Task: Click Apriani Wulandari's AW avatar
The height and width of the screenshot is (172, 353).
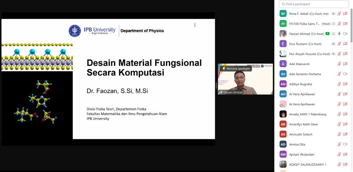Action: click(283, 154)
